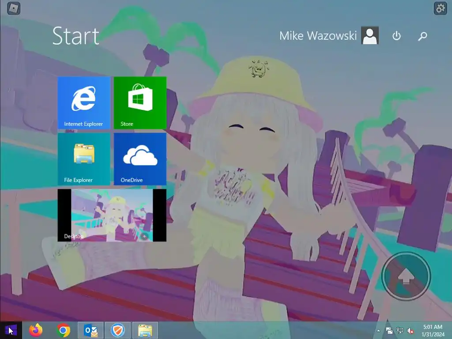Click the Mike Wazowski account name
452x339 pixels.
[318, 36]
